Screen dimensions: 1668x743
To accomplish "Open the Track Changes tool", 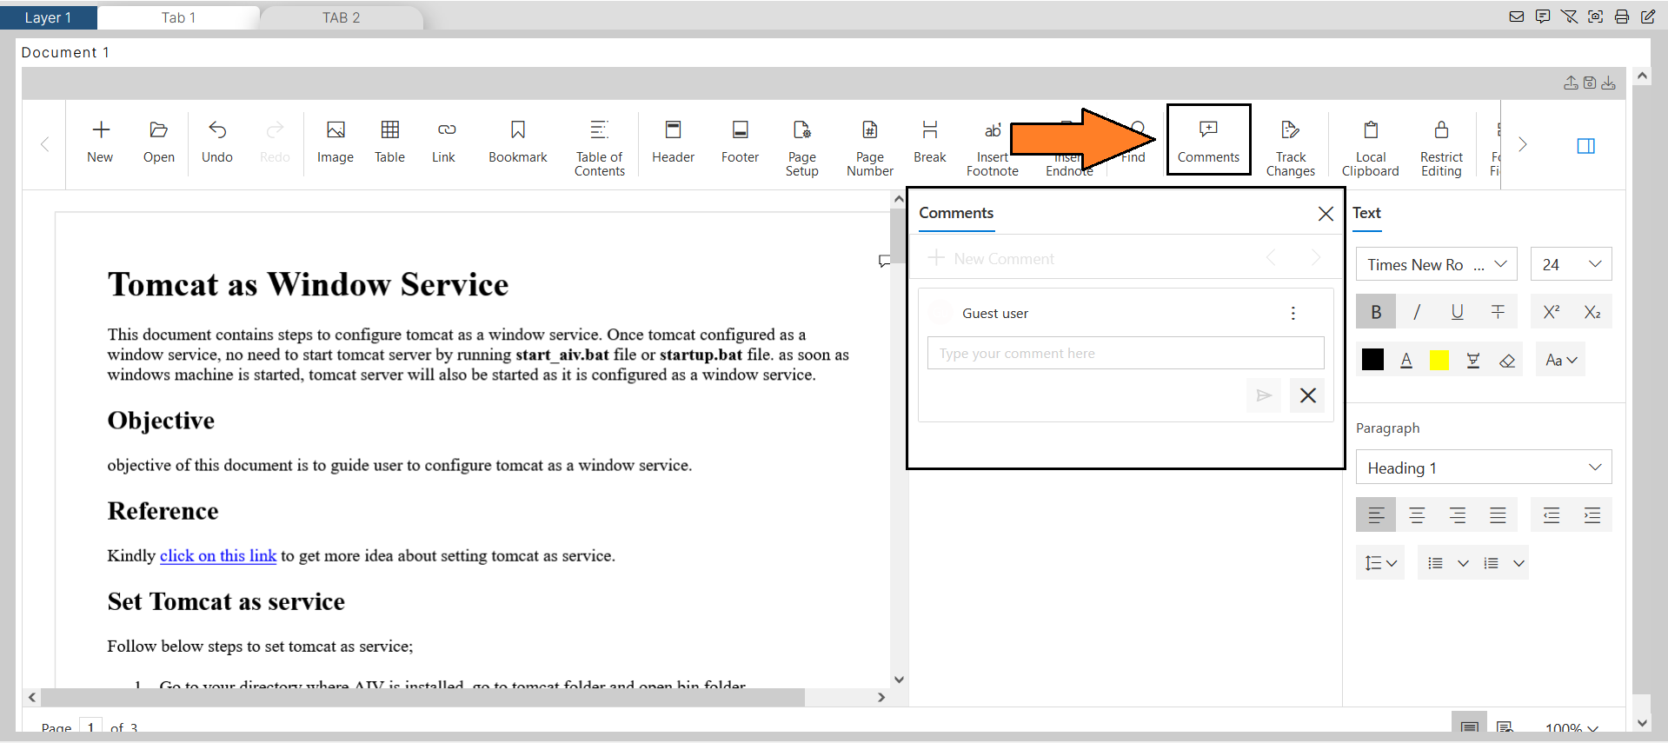I will tap(1291, 148).
